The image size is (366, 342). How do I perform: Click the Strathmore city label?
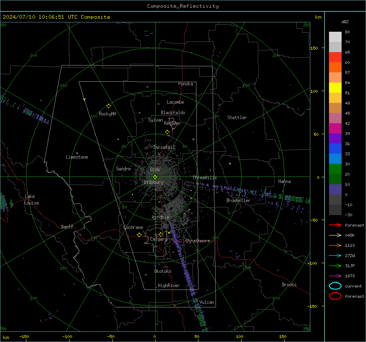(198, 241)
